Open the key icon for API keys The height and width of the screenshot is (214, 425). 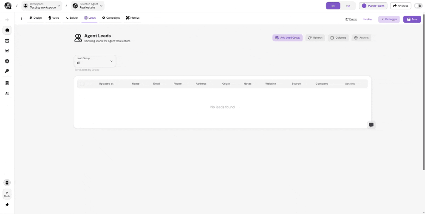pyautogui.click(x=7, y=71)
